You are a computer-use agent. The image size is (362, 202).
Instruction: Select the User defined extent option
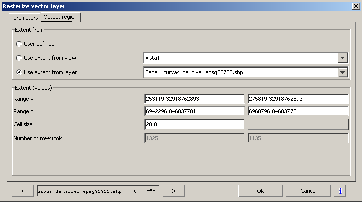19,44
